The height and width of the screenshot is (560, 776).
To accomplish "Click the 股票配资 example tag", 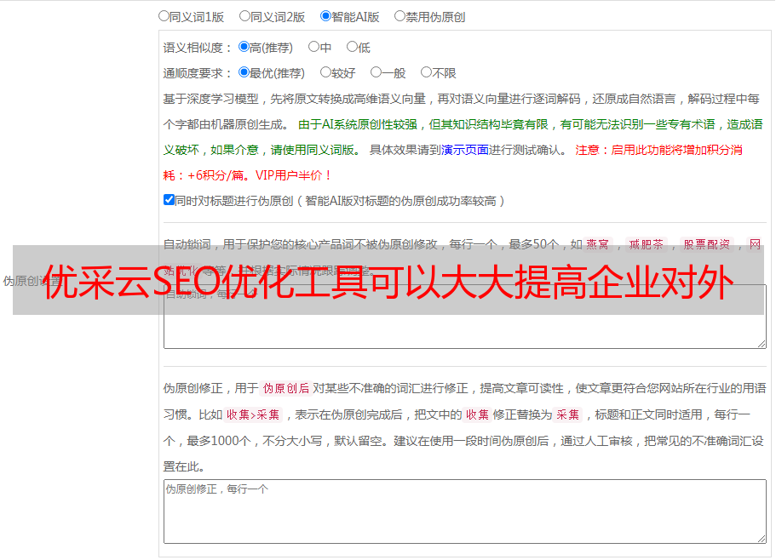I will (707, 244).
